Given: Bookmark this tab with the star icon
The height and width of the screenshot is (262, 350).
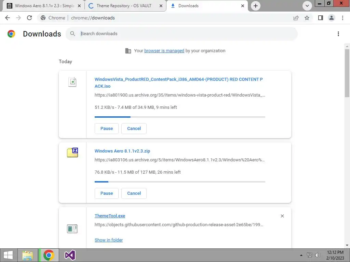Looking at the screenshot, I should (x=307, y=18).
